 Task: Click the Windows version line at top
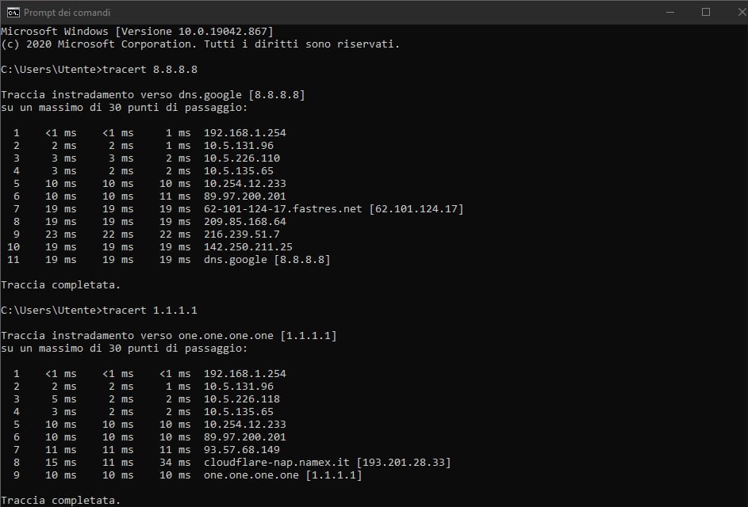[x=137, y=32]
